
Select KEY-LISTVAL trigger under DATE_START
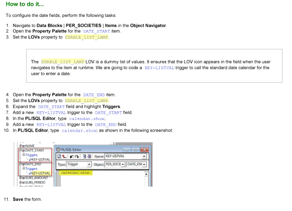tap(40, 159)
